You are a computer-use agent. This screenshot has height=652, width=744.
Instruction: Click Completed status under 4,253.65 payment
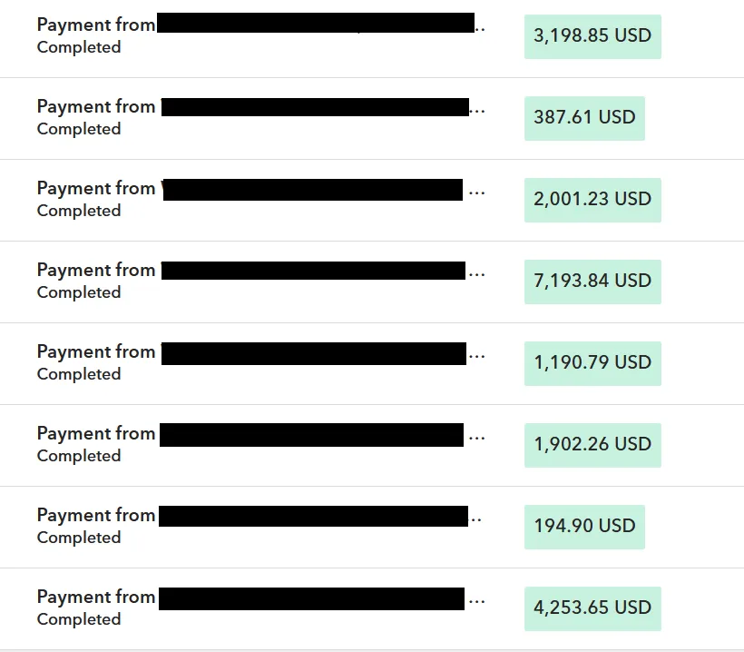pos(79,619)
